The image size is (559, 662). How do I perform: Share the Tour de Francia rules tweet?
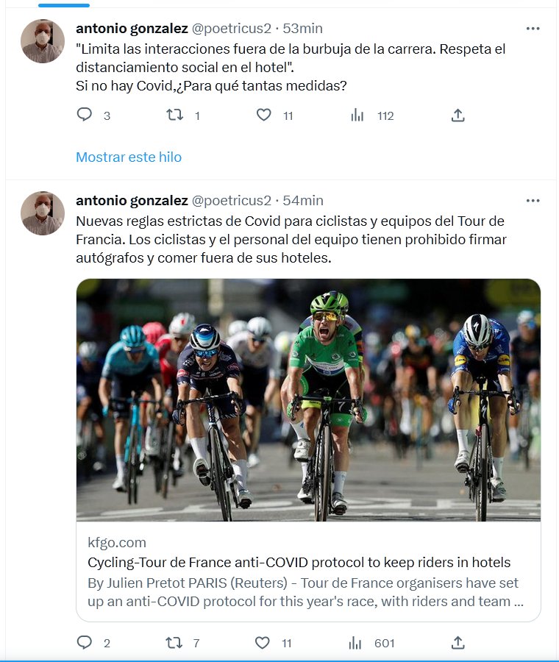(457, 643)
